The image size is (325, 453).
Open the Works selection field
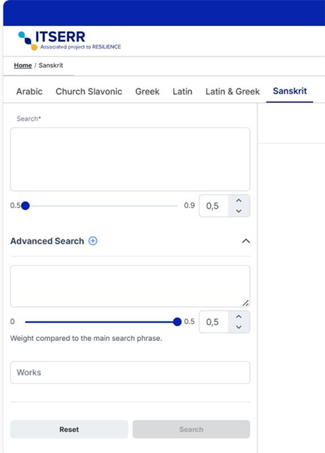pos(130,373)
